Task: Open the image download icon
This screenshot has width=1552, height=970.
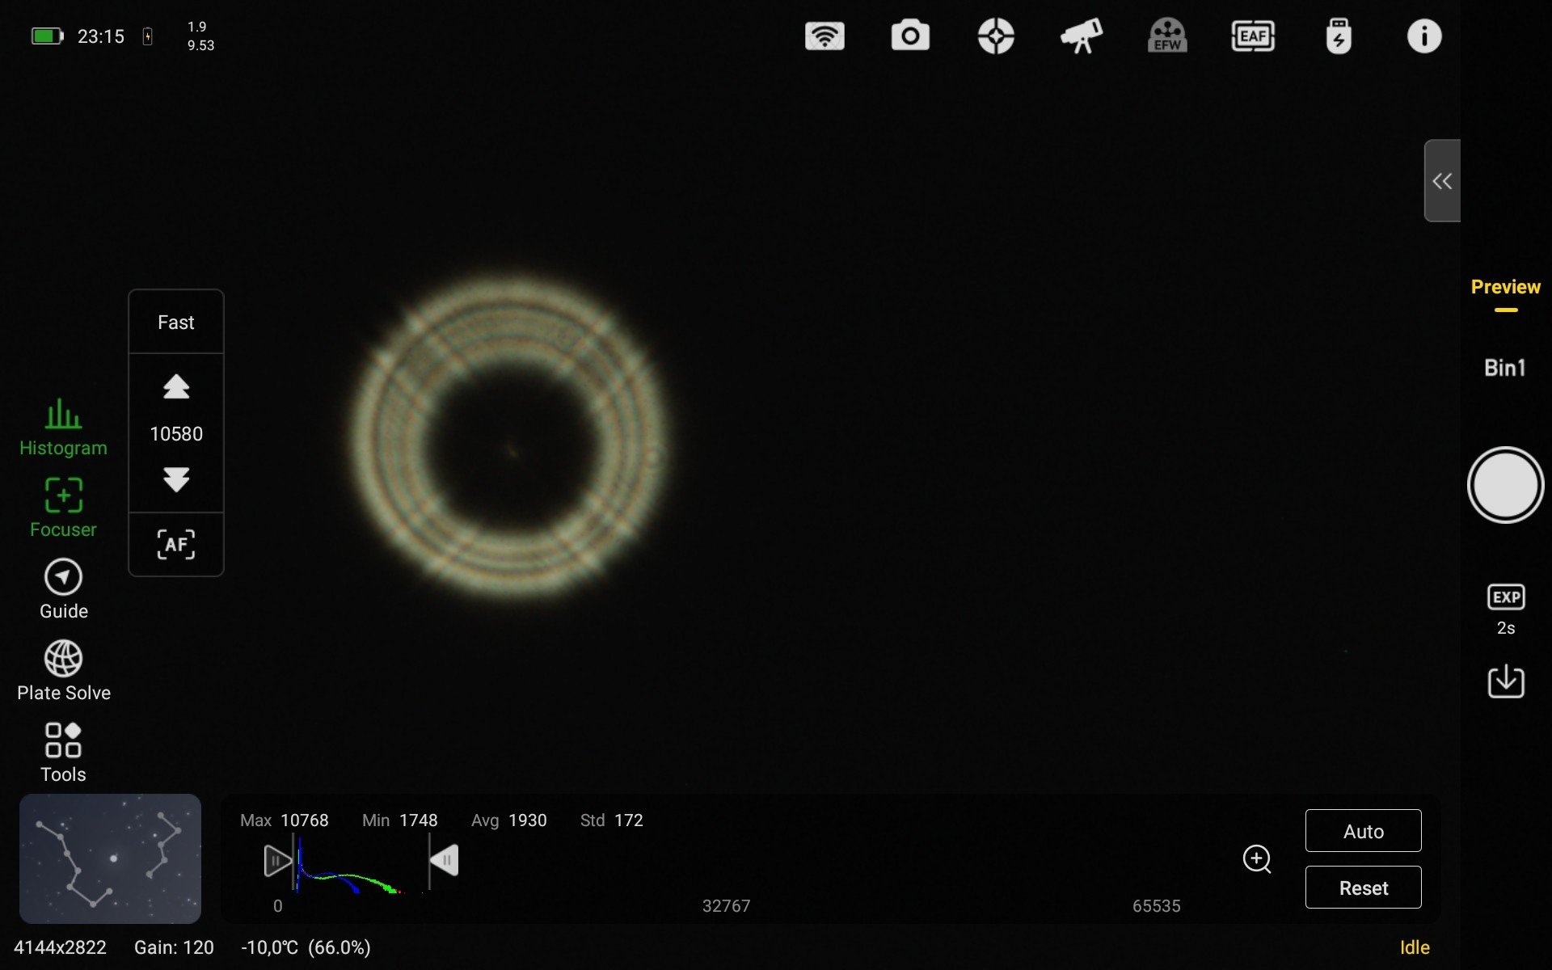Action: (1505, 681)
